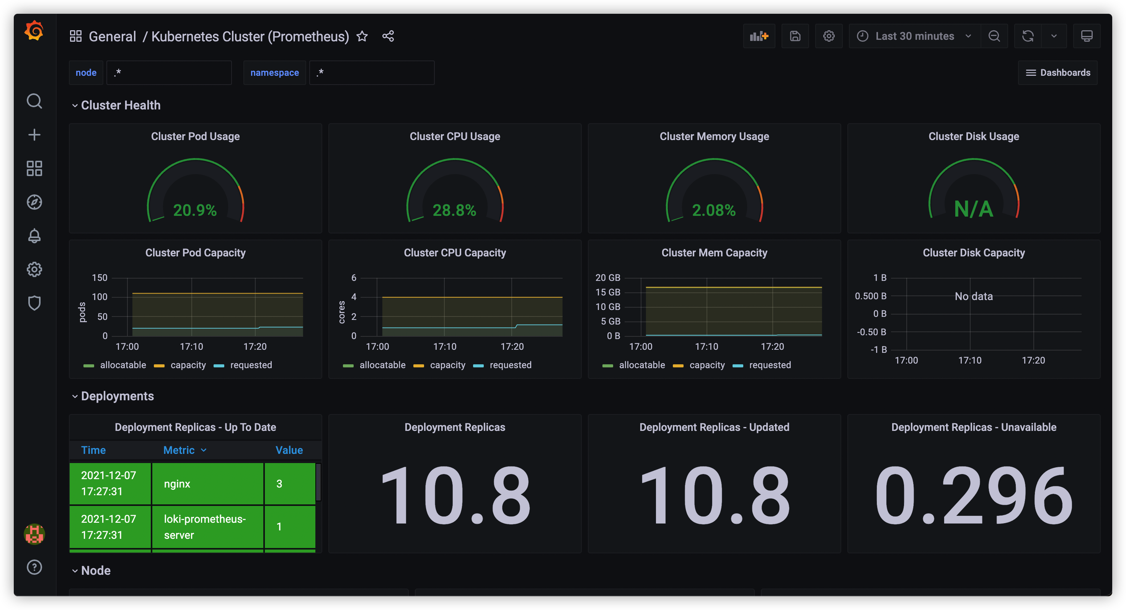The height and width of the screenshot is (610, 1126).
Task: Click the scrollbar in Up To Date table
Action: coord(319,482)
